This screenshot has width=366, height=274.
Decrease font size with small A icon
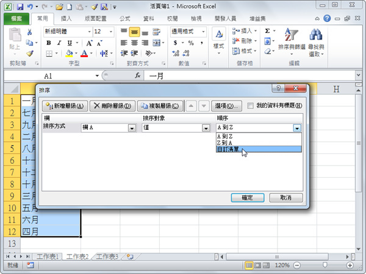[x=99, y=43]
